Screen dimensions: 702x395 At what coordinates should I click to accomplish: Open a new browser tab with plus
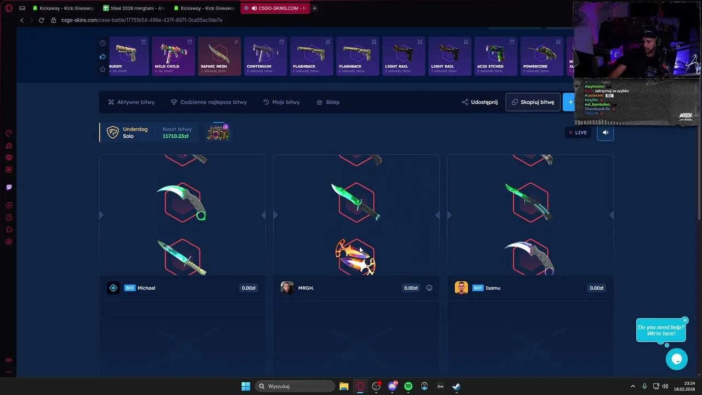[x=314, y=8]
